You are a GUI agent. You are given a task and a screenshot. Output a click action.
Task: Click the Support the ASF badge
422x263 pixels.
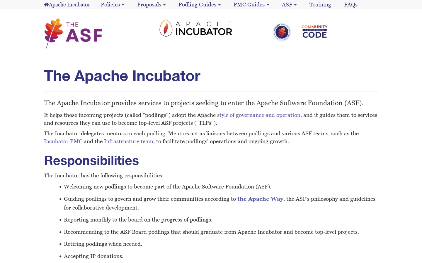pyautogui.click(x=282, y=32)
